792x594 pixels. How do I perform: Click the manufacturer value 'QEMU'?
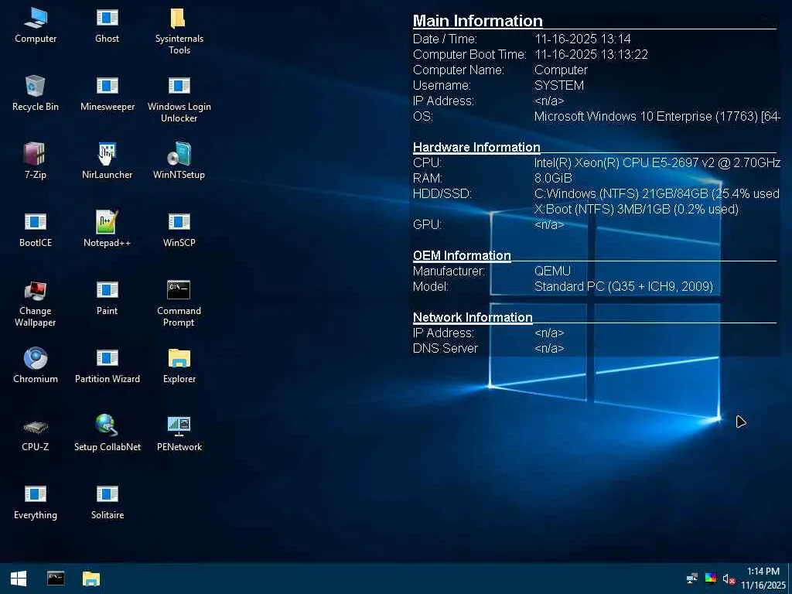pos(552,271)
